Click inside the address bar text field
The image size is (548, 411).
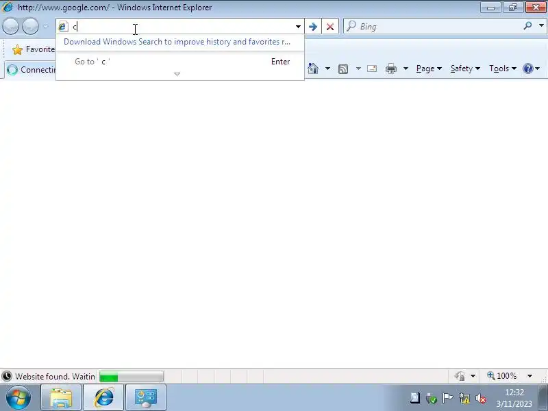182,27
